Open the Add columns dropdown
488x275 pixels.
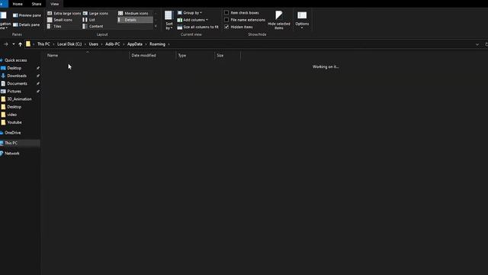192,20
